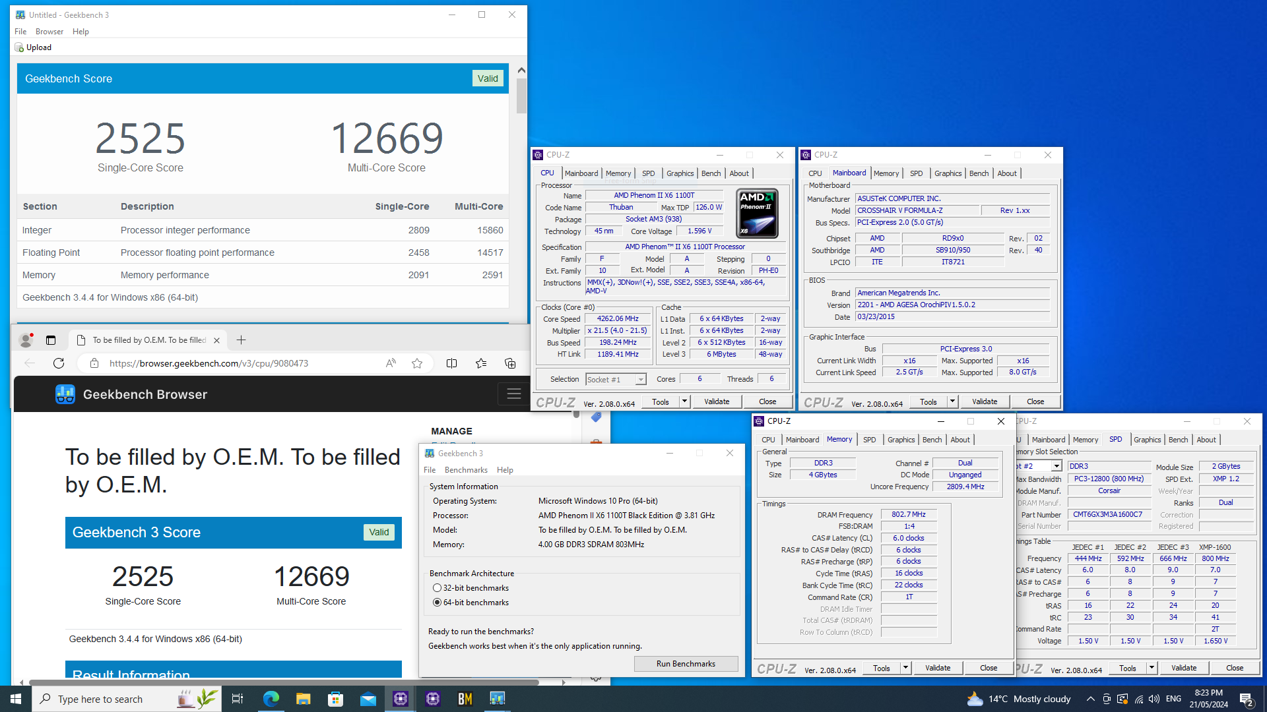Open Microsoft Store from taskbar
This screenshot has width=1267, height=712.
[x=335, y=699]
